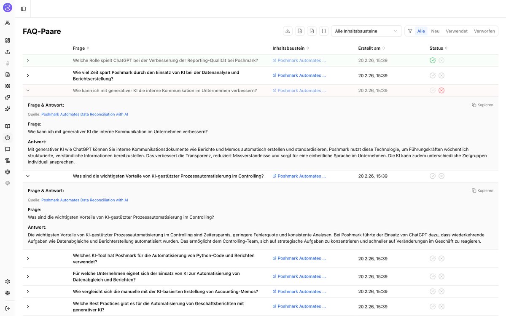Click the 'FAQ-Paare' page heading
The width and height of the screenshot is (506, 316).
click(x=42, y=31)
